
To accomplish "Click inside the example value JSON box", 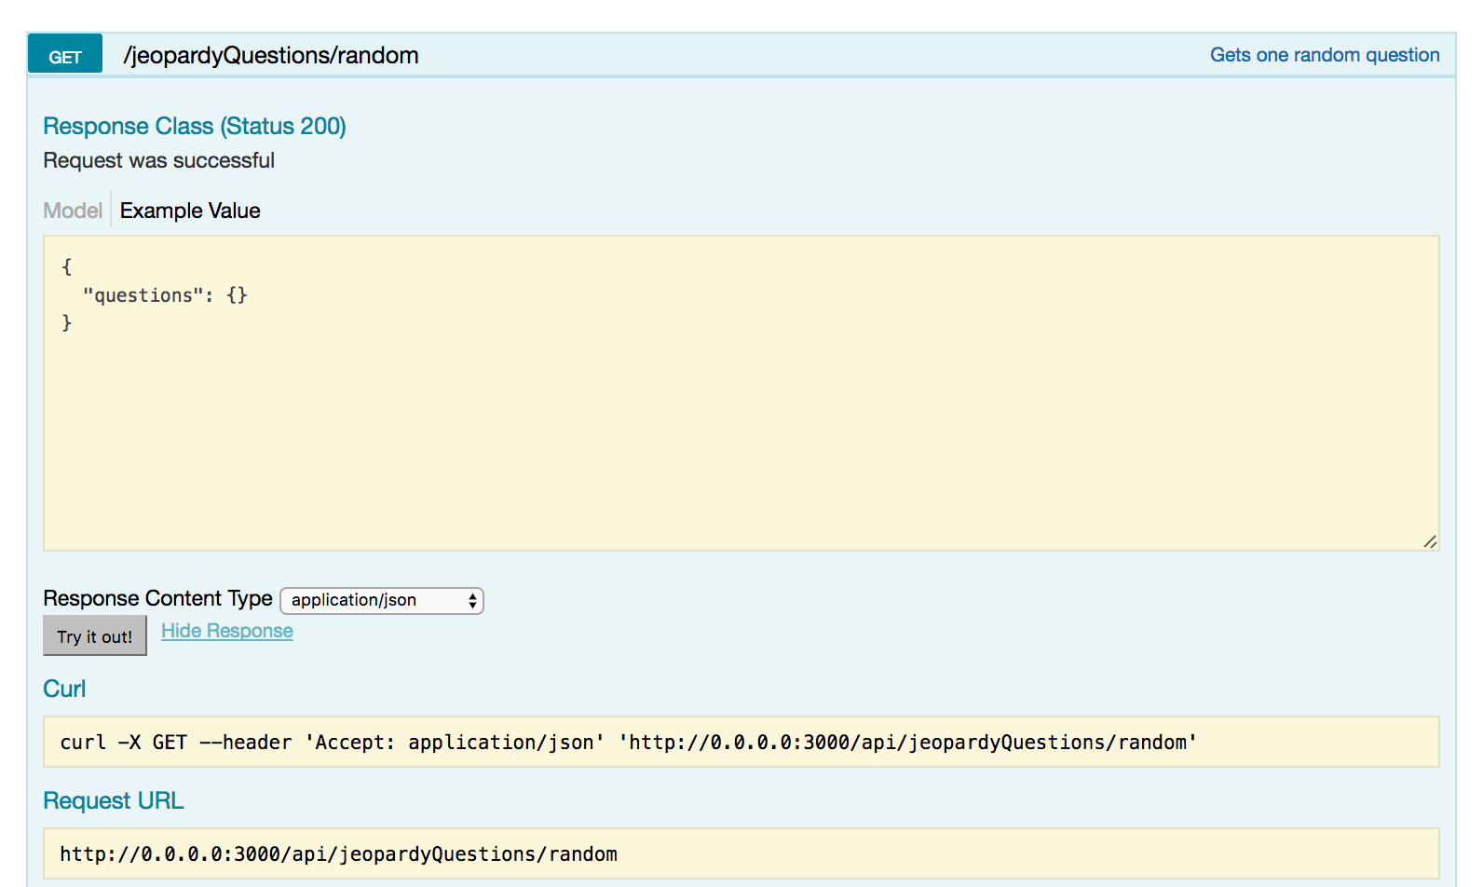I will pos(741,393).
